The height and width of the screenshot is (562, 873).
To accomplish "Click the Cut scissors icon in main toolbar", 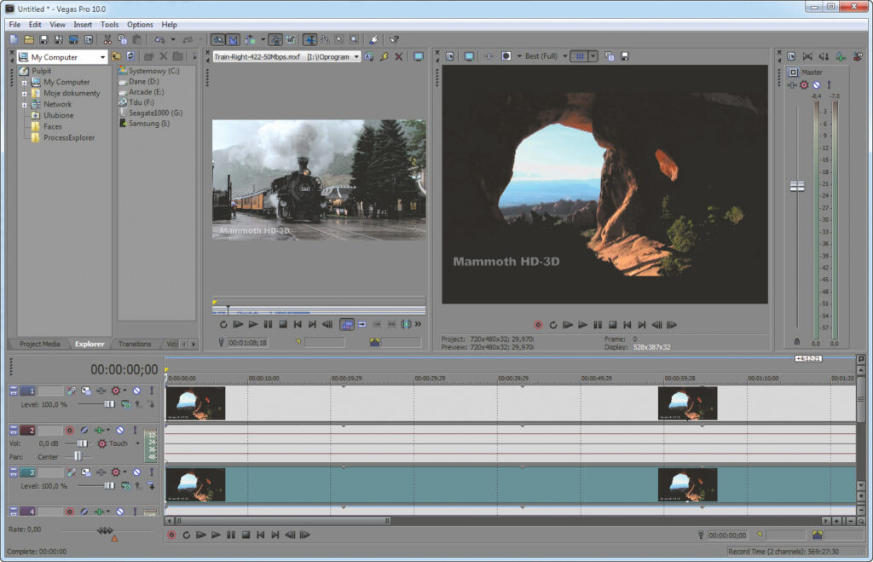I will click(107, 39).
